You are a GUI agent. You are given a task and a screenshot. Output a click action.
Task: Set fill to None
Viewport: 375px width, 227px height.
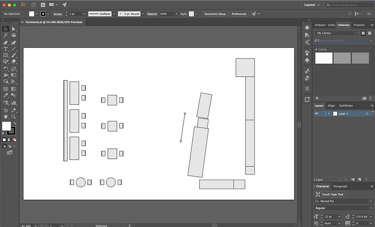coord(15,140)
